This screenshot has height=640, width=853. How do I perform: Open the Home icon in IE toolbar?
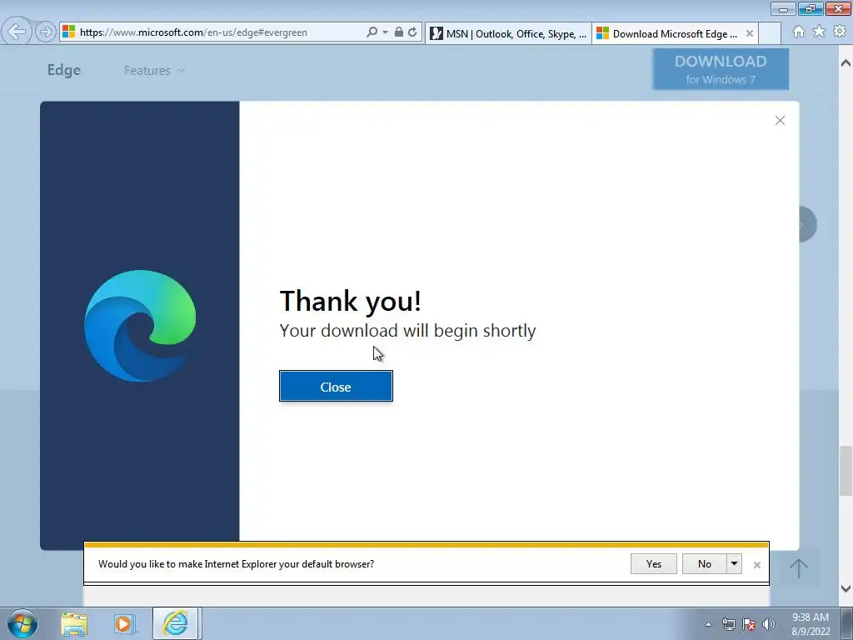click(x=799, y=32)
